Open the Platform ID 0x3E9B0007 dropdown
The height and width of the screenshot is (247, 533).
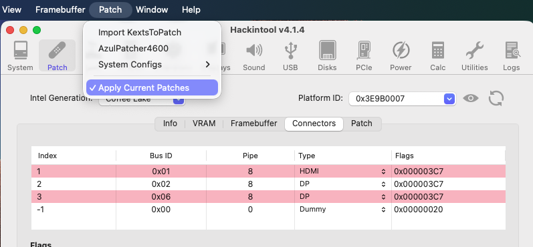(402, 99)
